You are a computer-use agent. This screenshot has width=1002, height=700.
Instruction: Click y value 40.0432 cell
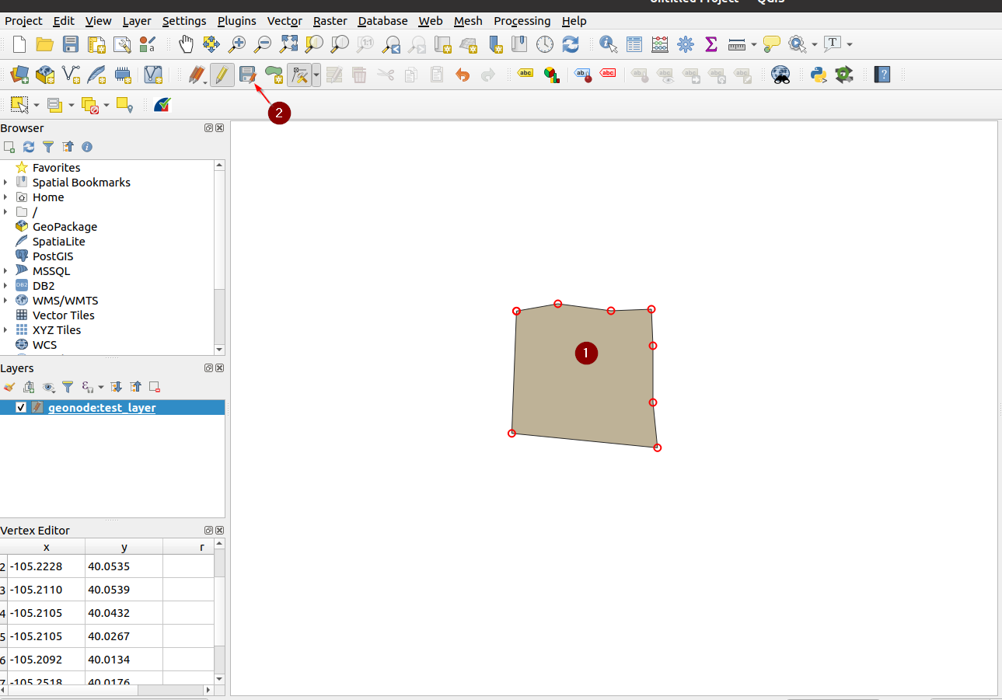click(124, 613)
